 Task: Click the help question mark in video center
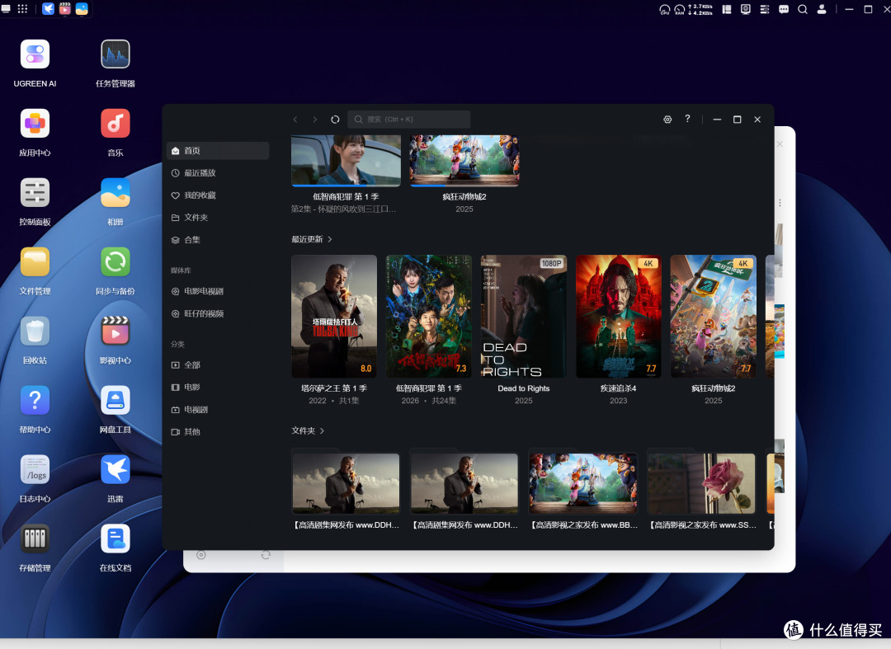tap(687, 119)
